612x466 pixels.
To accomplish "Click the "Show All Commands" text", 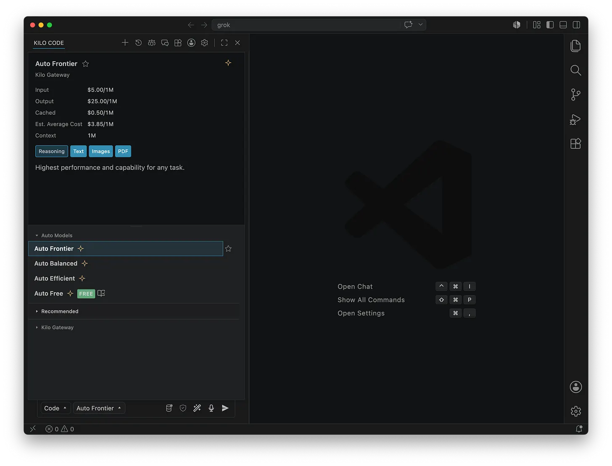I will coord(371,300).
